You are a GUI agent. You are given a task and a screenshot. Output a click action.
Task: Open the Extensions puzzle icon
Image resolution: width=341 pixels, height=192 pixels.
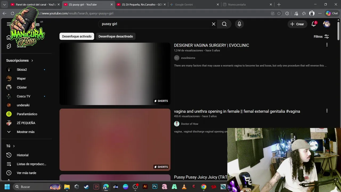[287, 13]
